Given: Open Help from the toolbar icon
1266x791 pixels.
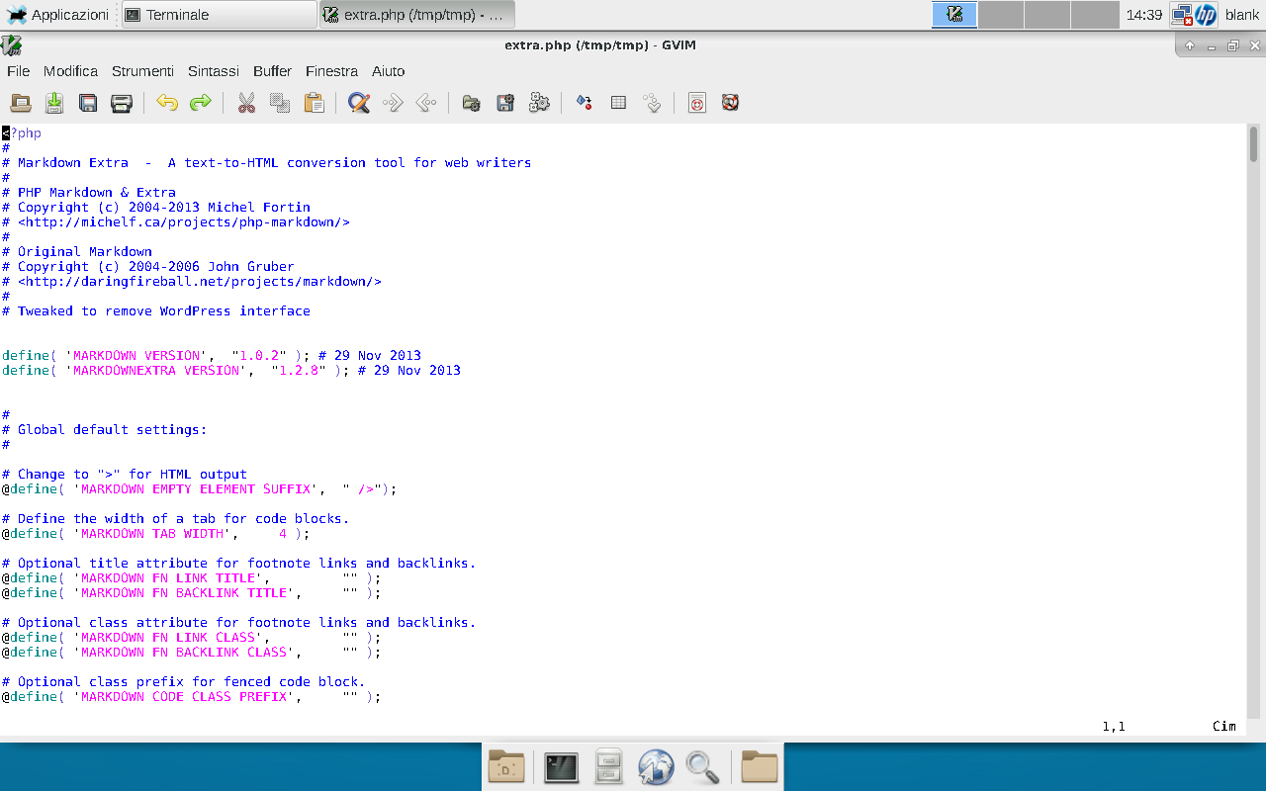Looking at the screenshot, I should click(x=697, y=103).
